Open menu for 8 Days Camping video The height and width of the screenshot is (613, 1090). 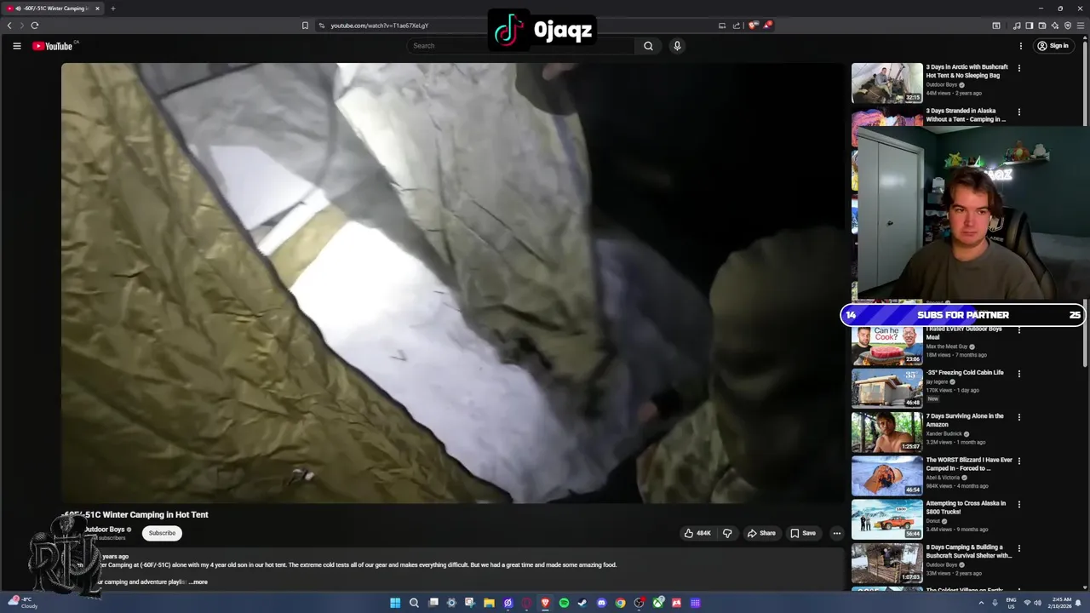pos(1019,548)
